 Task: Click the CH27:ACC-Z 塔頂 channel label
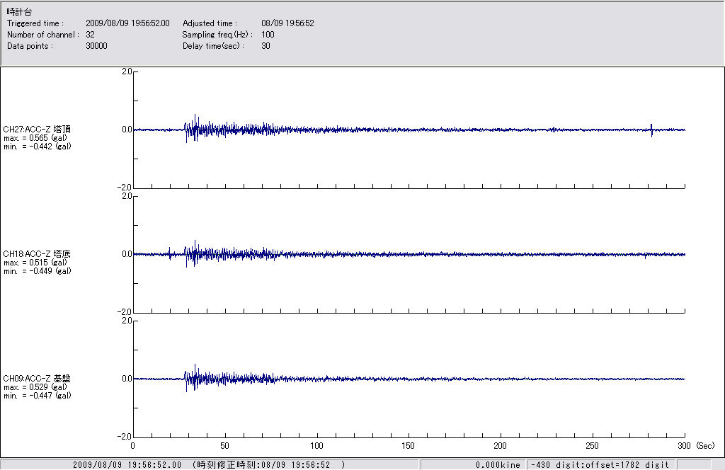(x=37, y=129)
